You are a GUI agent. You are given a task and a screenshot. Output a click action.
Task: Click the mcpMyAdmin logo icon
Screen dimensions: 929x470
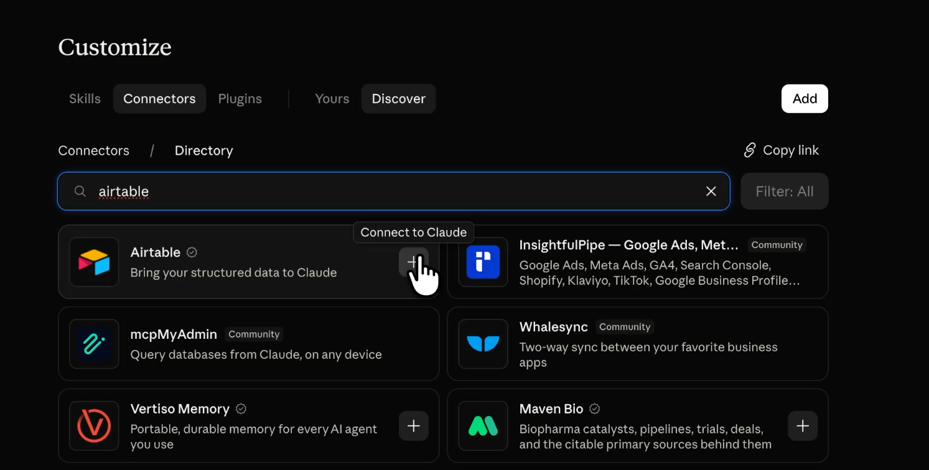pos(94,344)
